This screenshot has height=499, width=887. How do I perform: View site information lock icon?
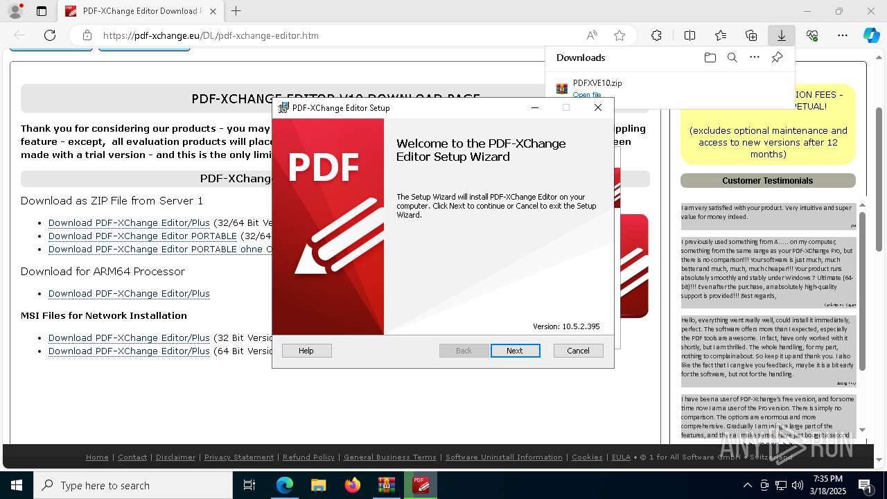[87, 35]
